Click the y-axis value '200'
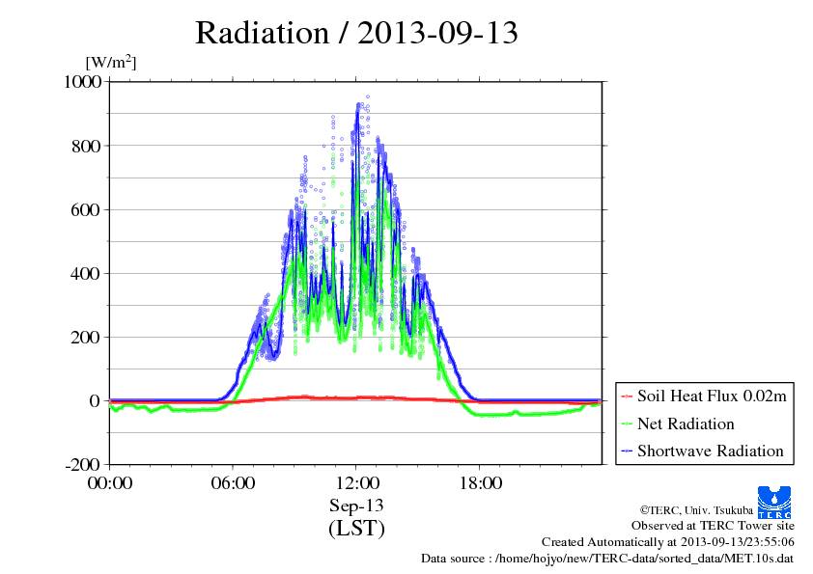Screen dimensions: 813x574 point(86,338)
